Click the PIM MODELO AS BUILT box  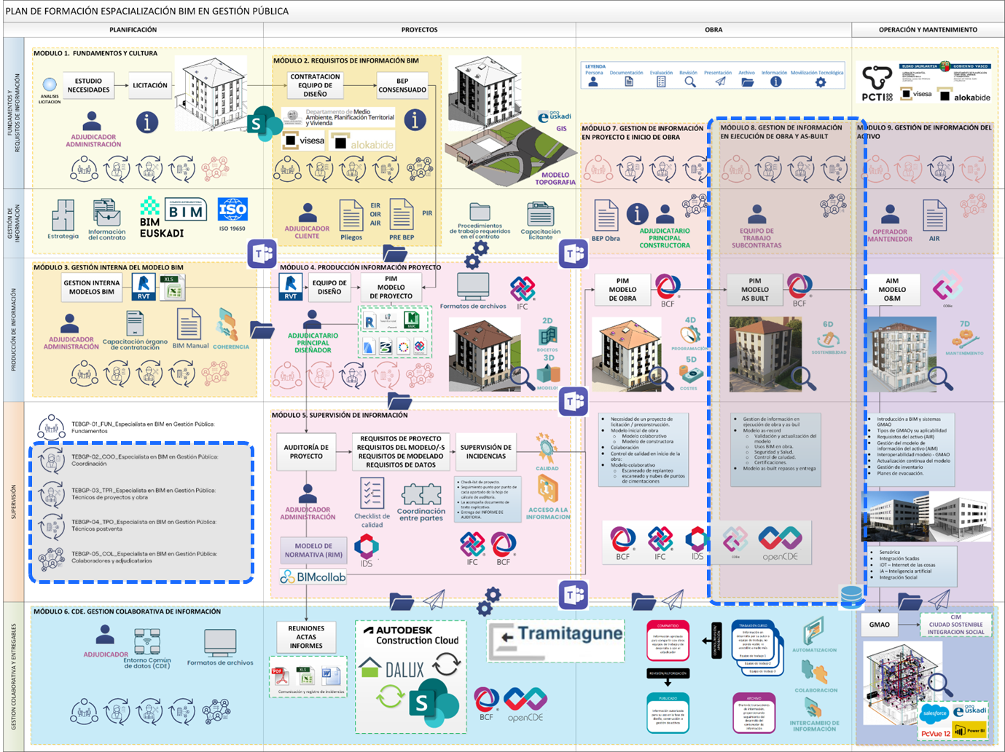755,290
